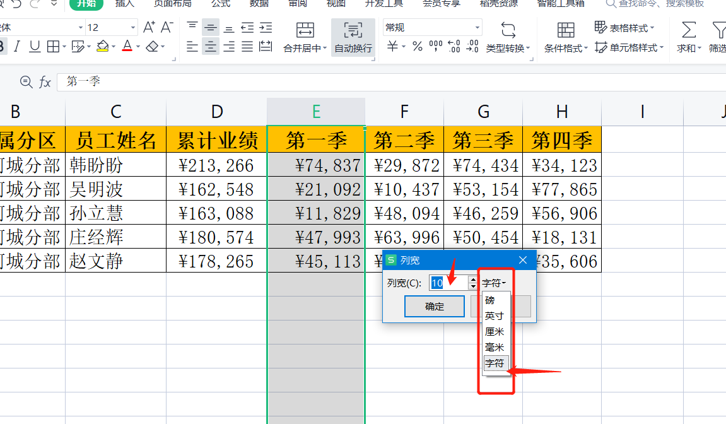Click Merge and Center button
Viewport: 726px width, 424px height.
(305, 37)
